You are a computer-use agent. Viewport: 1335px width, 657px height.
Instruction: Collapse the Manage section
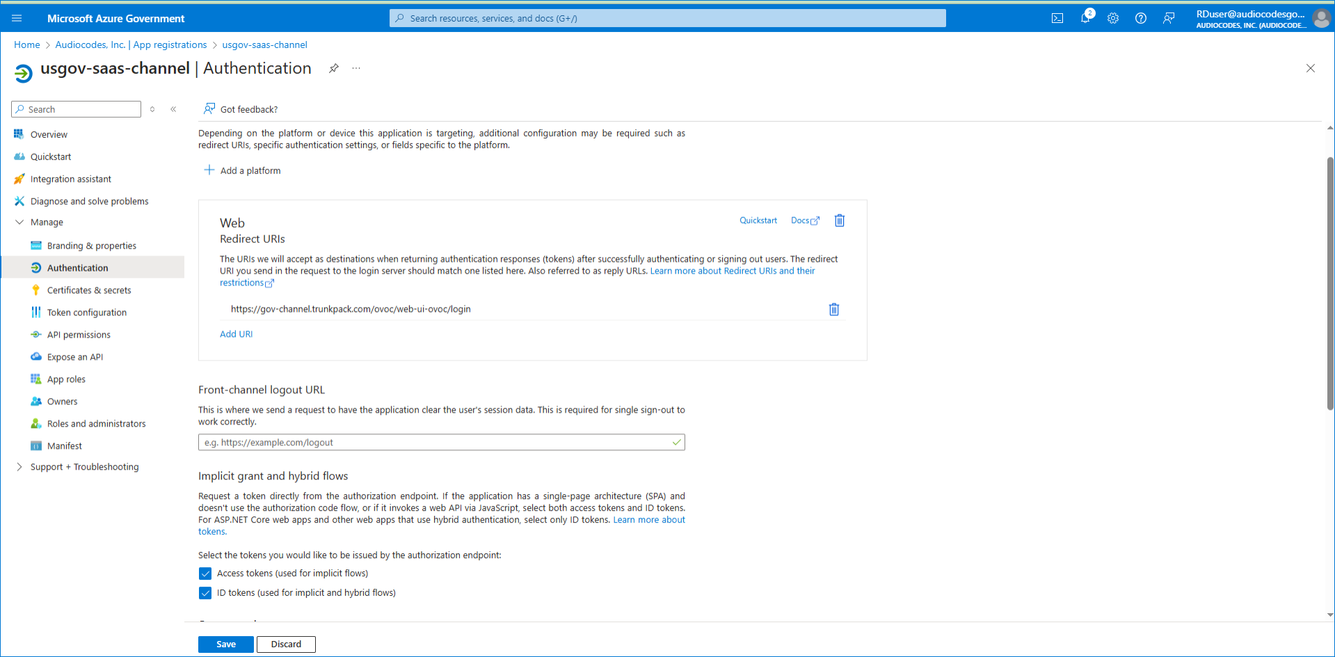(x=19, y=223)
